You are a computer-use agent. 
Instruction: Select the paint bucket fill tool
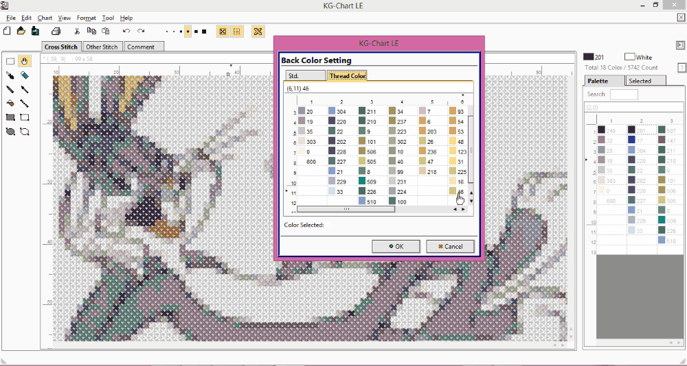(x=10, y=103)
